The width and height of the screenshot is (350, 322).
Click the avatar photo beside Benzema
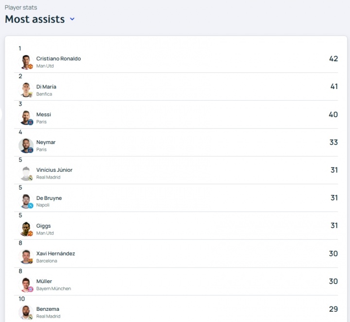26,312
